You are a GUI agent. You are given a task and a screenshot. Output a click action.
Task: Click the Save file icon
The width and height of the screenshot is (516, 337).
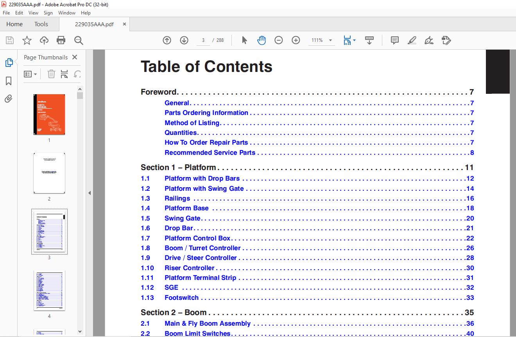(x=10, y=40)
